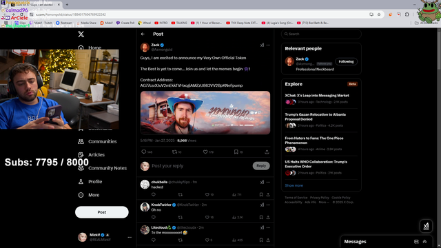The width and height of the screenshot is (441, 248).
Task: Click Zack's avatar in Relevant people
Action: 289,61
